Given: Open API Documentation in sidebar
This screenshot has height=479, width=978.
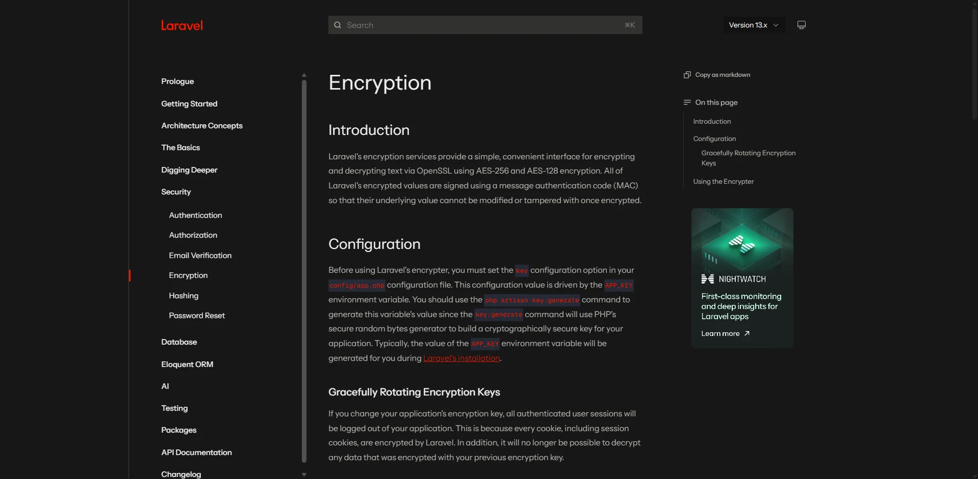Looking at the screenshot, I should click(x=196, y=453).
